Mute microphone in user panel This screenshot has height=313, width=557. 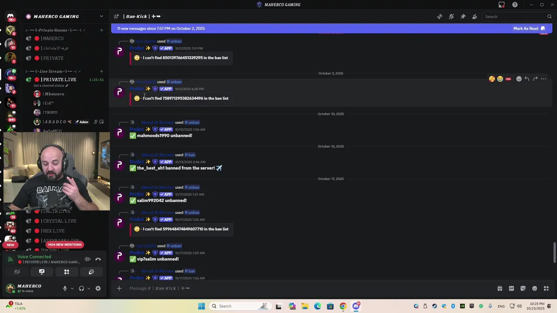click(x=65, y=288)
